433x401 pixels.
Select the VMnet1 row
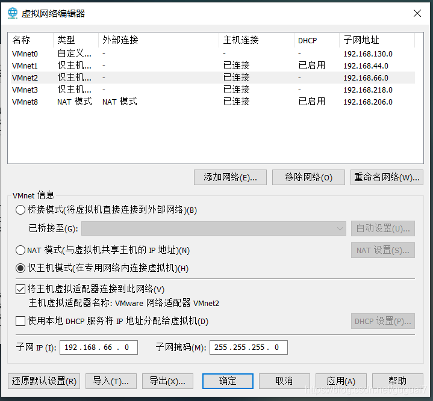[213, 66]
